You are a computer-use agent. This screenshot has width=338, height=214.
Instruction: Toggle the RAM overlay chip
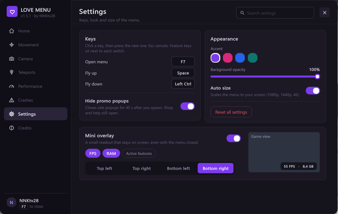[111, 153]
